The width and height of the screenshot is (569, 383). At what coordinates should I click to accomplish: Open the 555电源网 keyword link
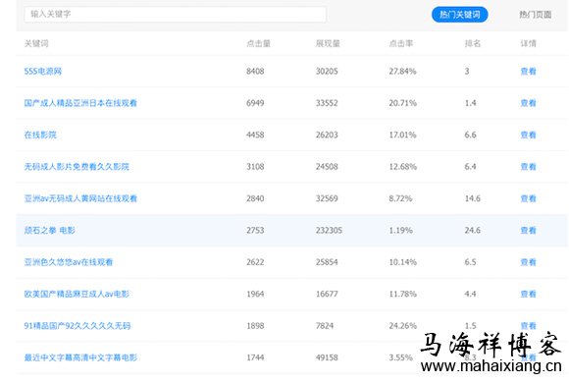click(x=43, y=72)
